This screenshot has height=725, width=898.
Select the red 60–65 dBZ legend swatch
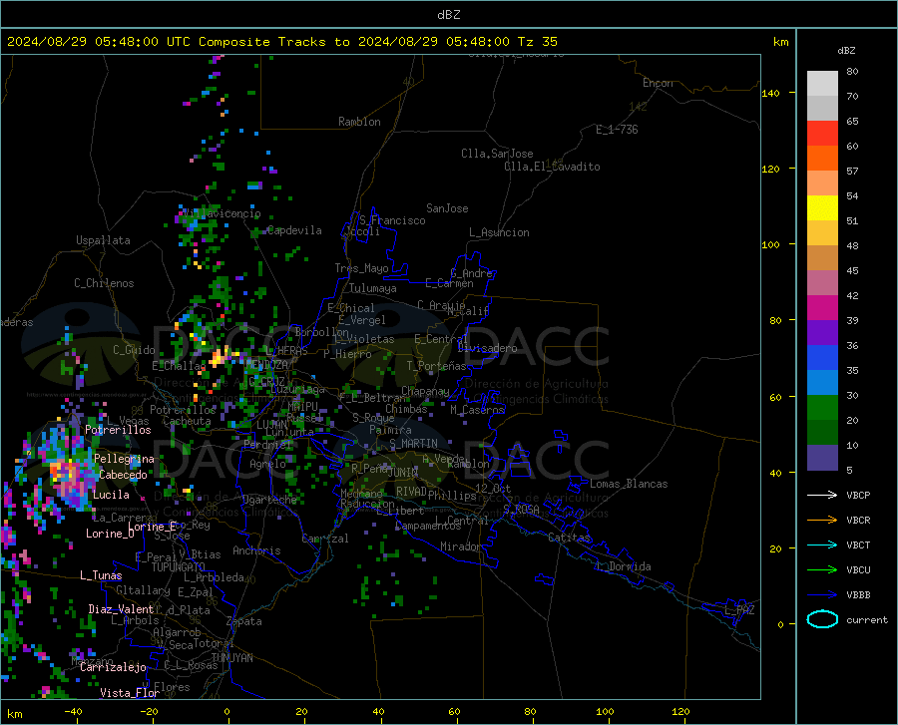pyautogui.click(x=822, y=133)
